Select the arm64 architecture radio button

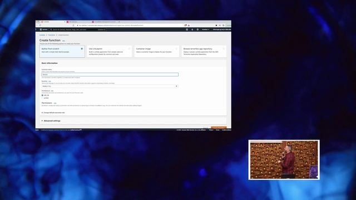(42, 98)
